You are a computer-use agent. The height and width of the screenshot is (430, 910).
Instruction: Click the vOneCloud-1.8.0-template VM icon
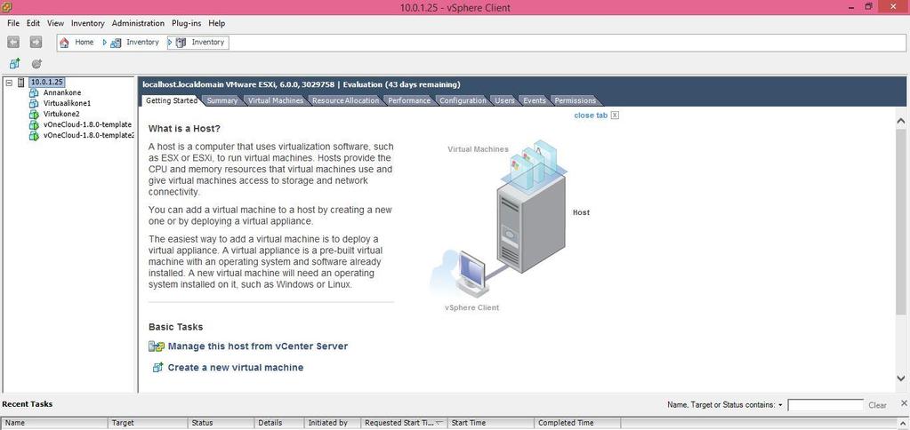point(34,124)
